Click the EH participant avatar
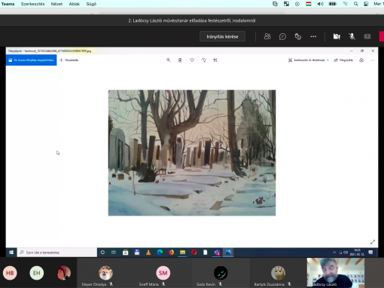The image size is (384, 288). [37, 273]
